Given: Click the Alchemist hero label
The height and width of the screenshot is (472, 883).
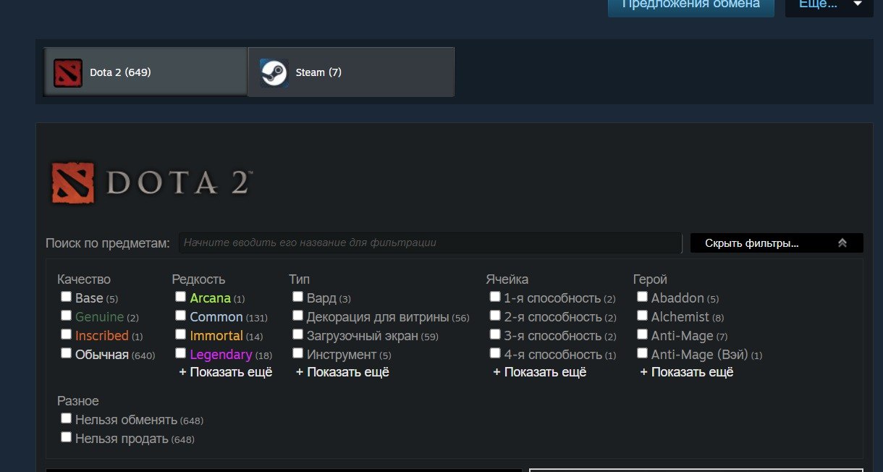Looking at the screenshot, I should (x=680, y=317).
